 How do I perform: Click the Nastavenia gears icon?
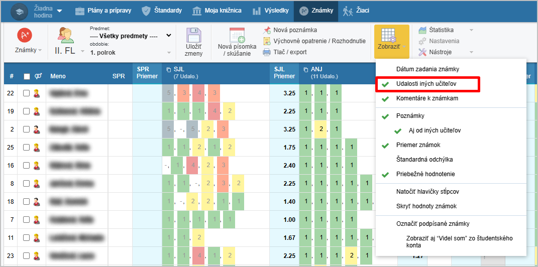(x=422, y=41)
